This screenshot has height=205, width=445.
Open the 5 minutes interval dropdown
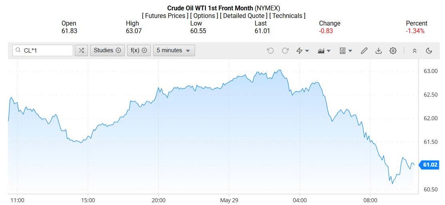pos(174,50)
